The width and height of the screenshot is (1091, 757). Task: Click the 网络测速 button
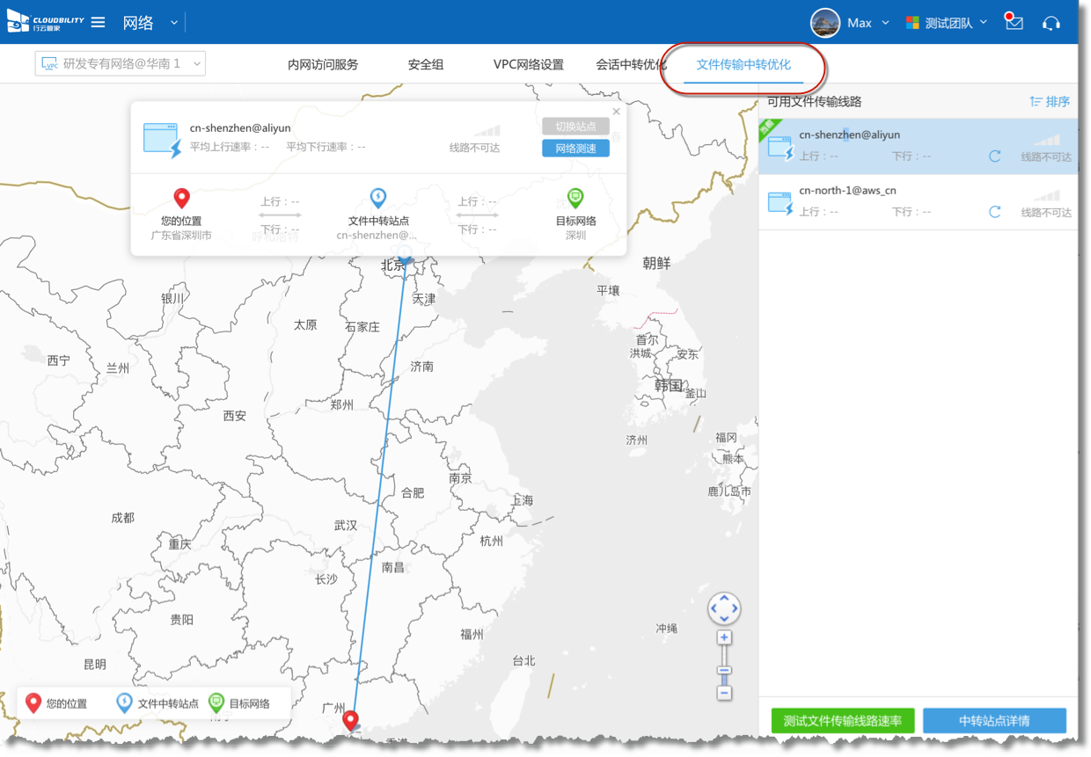pos(575,149)
